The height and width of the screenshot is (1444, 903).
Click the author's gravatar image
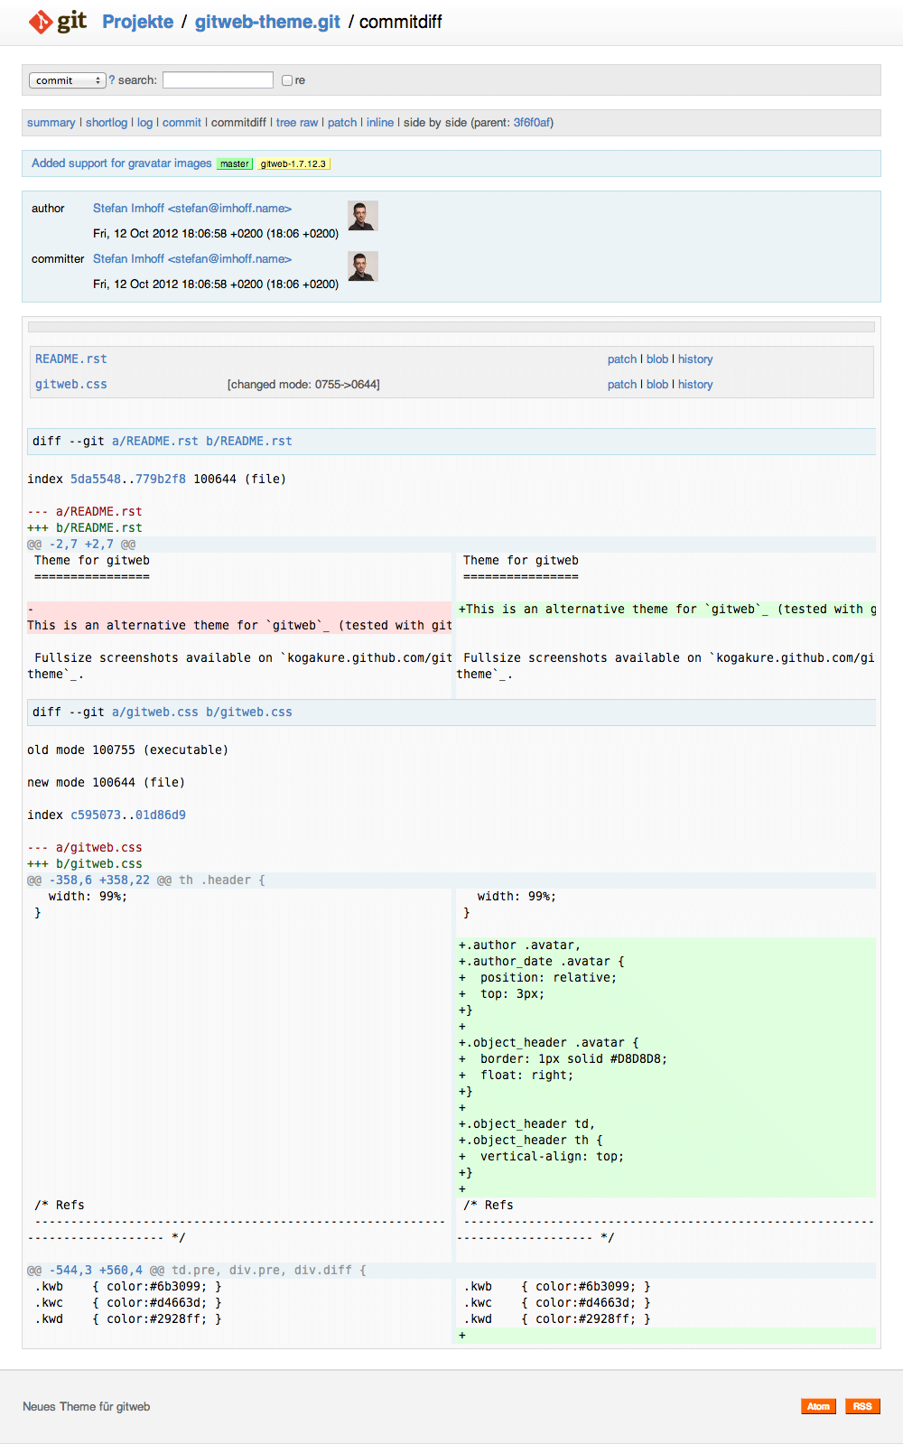pos(362,216)
